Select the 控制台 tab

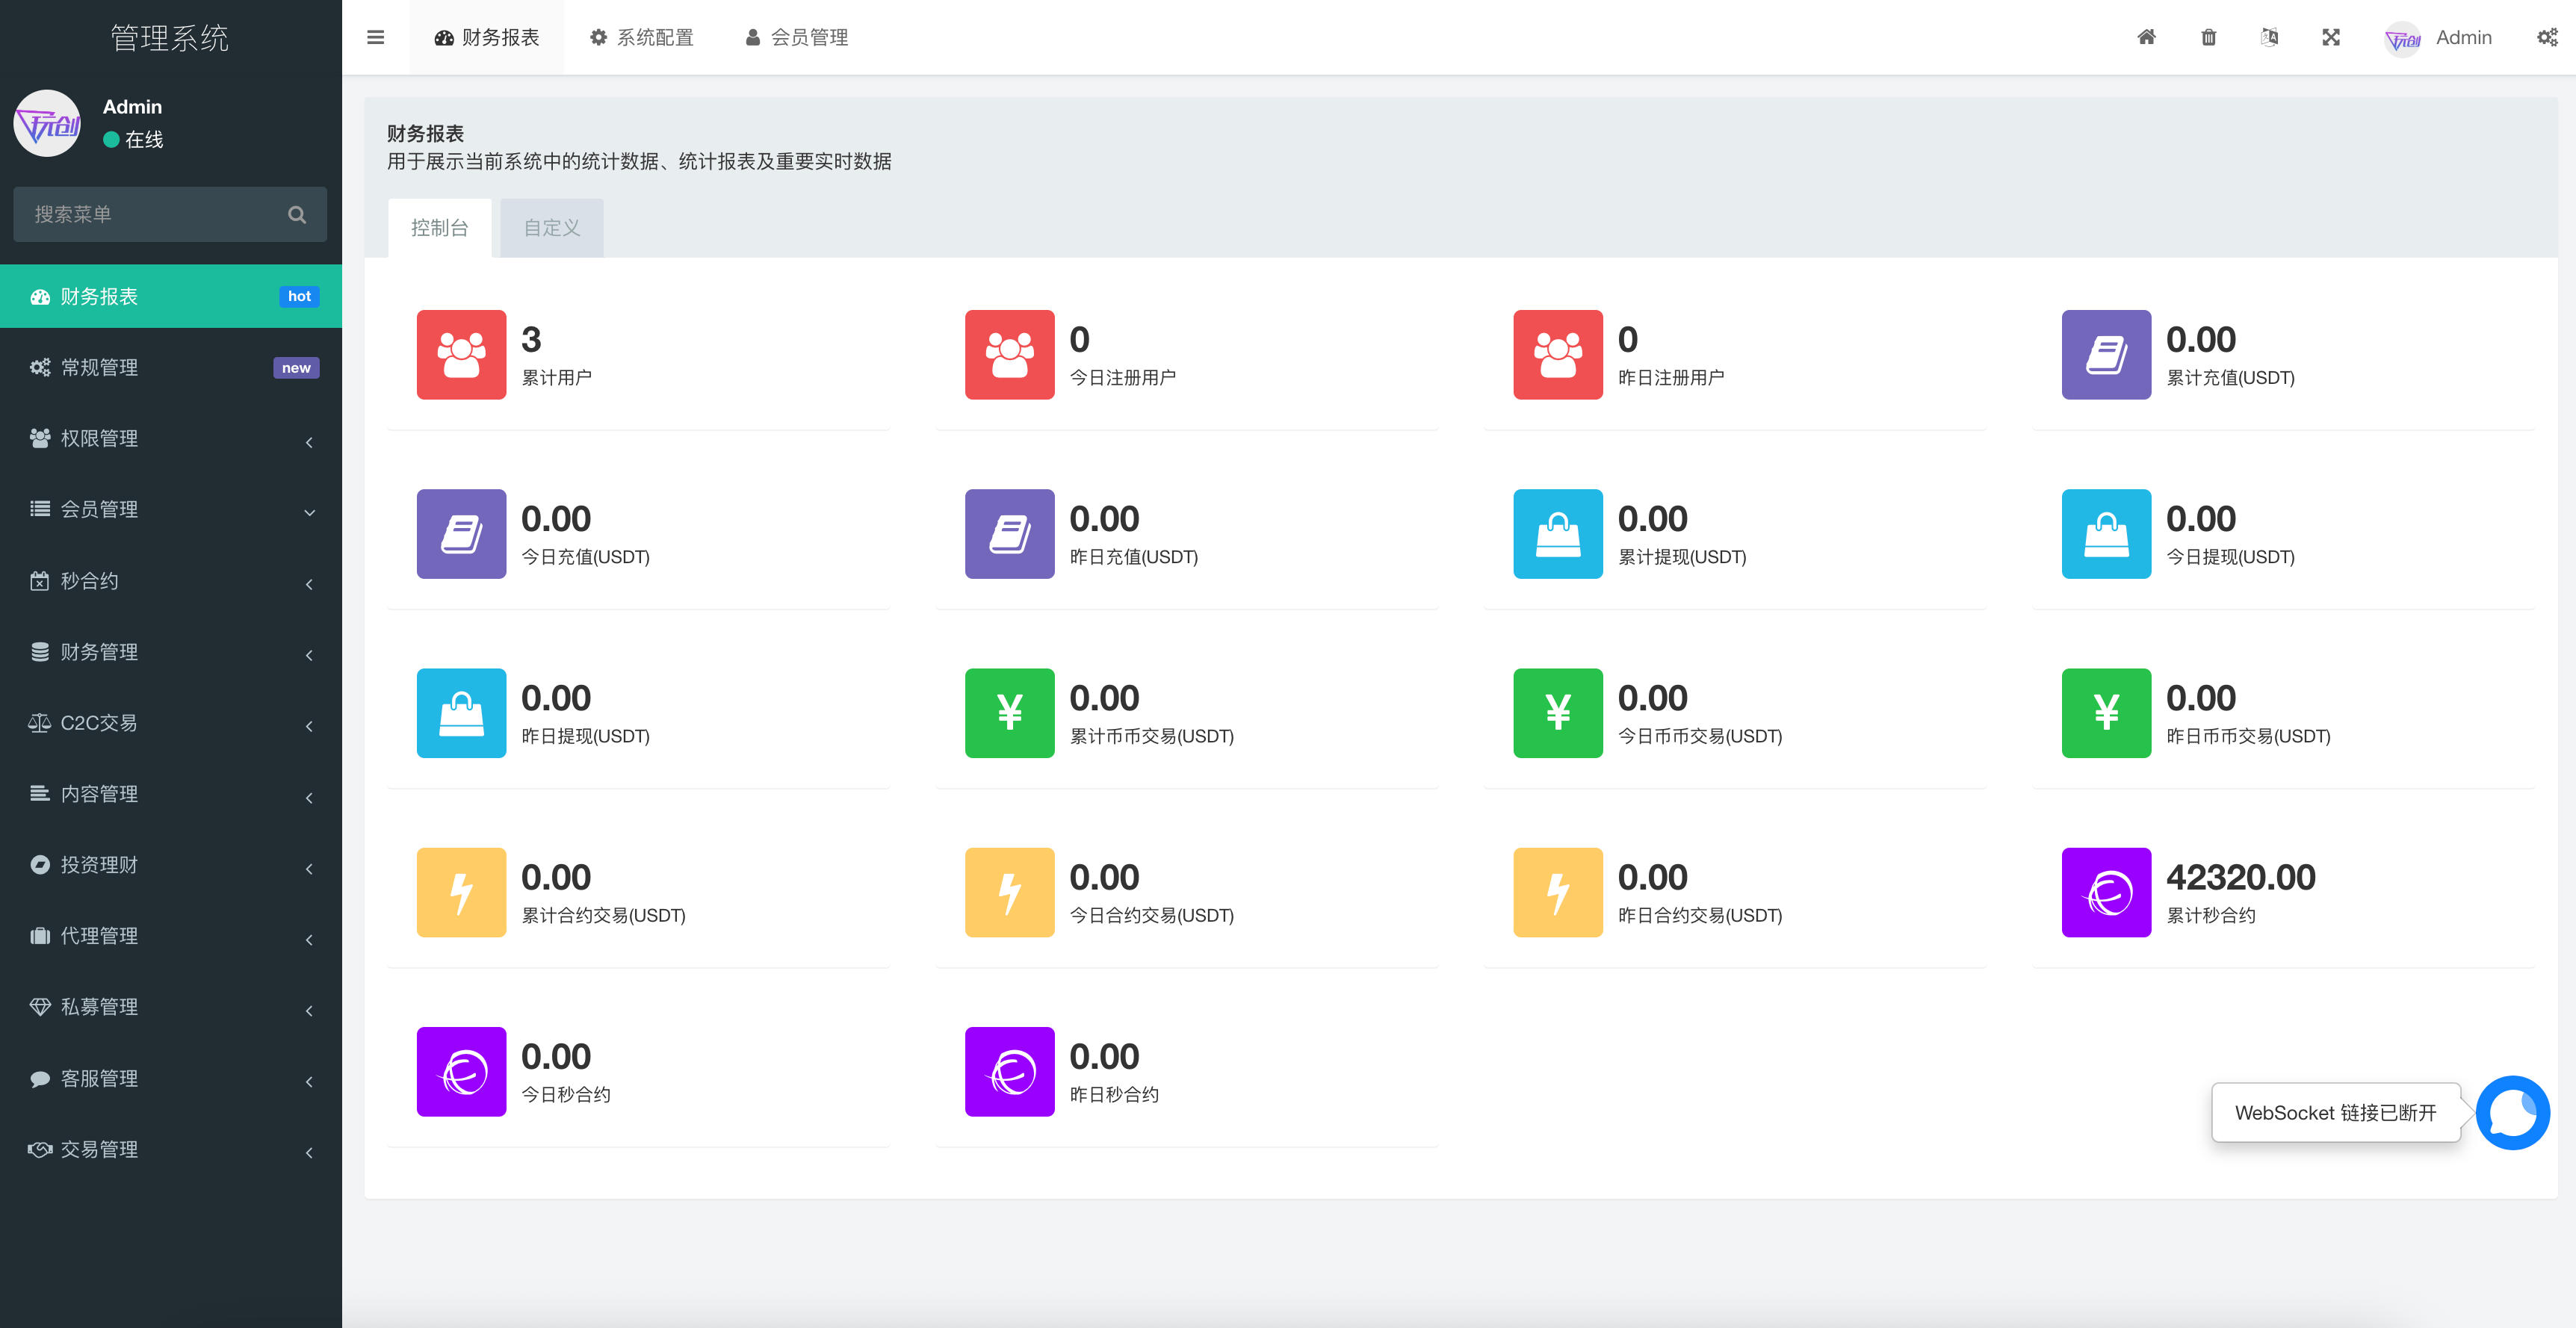(439, 228)
